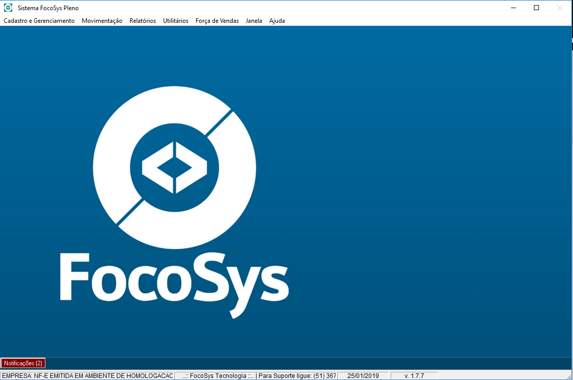The height and width of the screenshot is (380, 573).
Task: Open the Ajuda menu
Action: [x=277, y=21]
